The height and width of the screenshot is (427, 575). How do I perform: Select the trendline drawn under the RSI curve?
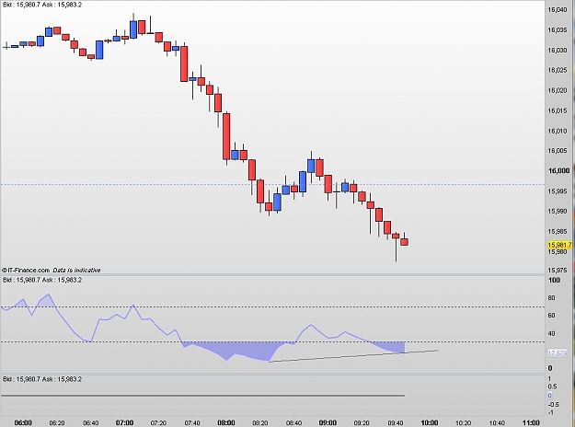pos(353,356)
